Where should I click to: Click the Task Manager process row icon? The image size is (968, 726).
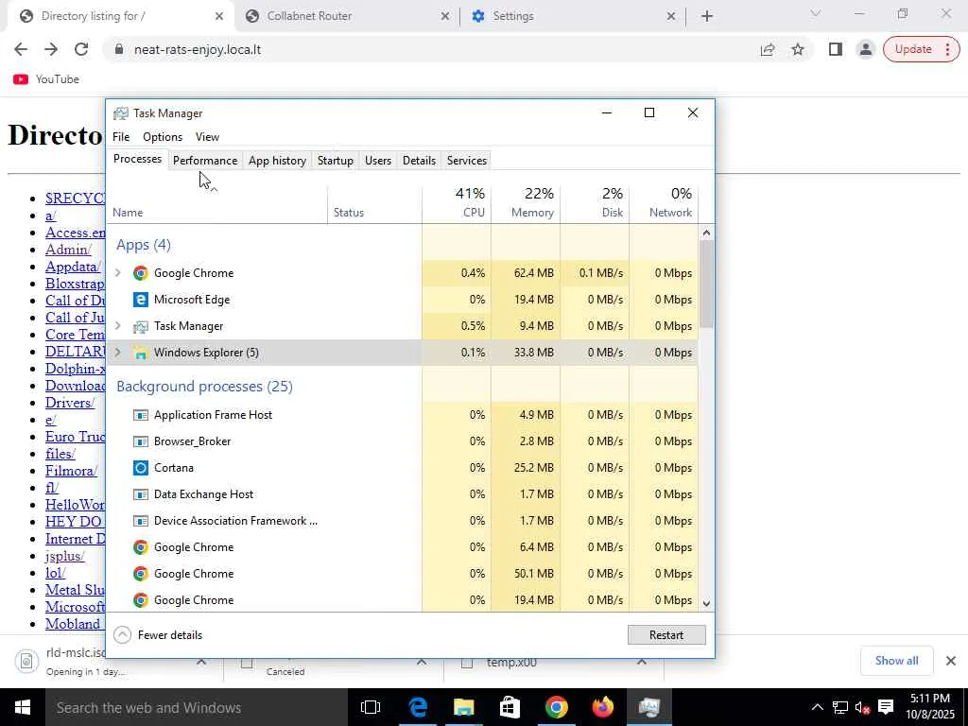[141, 326]
